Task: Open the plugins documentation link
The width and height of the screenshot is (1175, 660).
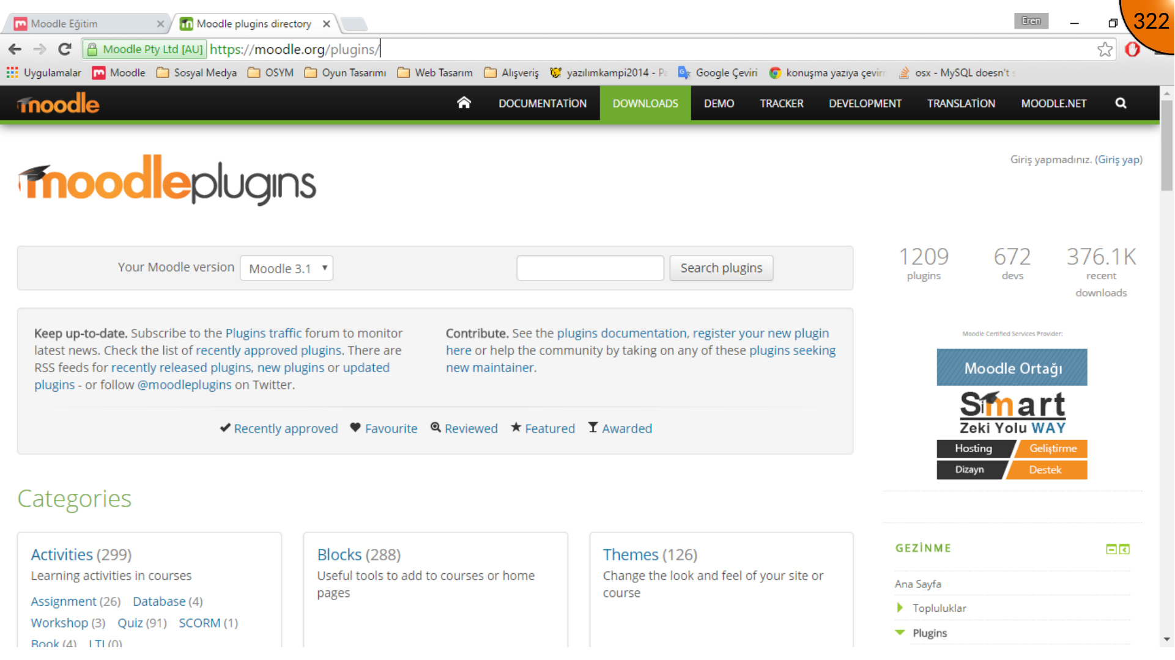Action: 621,333
